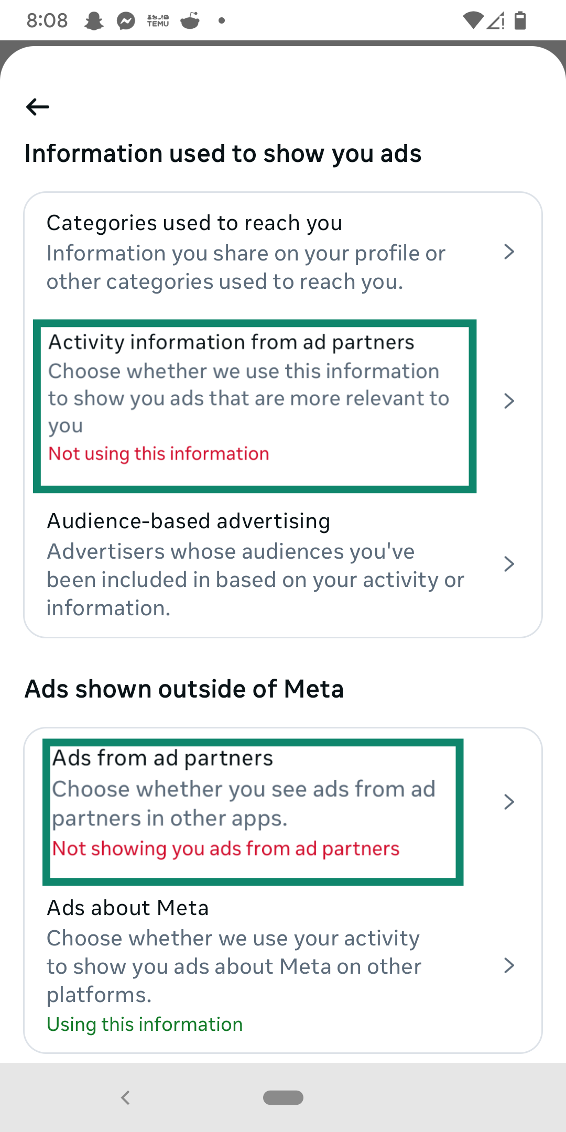566x1132 pixels.
Task: Tap the Using this information label
Action: pos(145,1024)
